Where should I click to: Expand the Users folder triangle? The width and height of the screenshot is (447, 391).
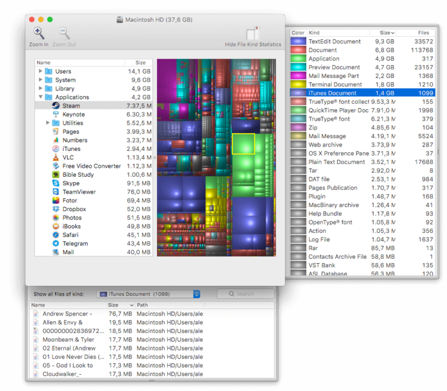[x=40, y=71]
